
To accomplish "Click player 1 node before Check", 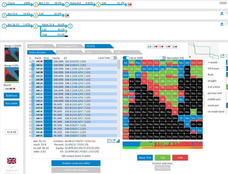I will coord(4,5).
